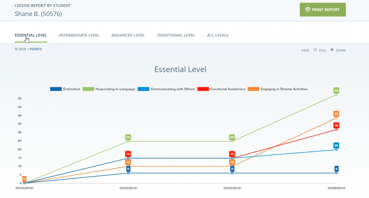The image size is (369, 198).
Task: Click the 05/08/2018 axis date label
Action: (336, 188)
